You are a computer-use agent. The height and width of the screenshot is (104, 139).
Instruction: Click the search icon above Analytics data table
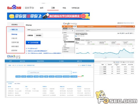[114, 62]
